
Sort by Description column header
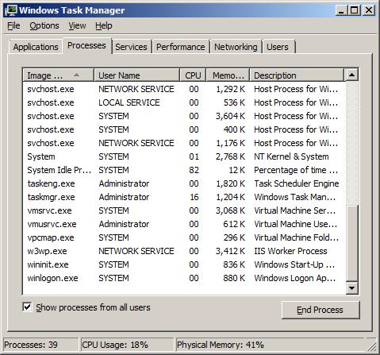point(297,75)
